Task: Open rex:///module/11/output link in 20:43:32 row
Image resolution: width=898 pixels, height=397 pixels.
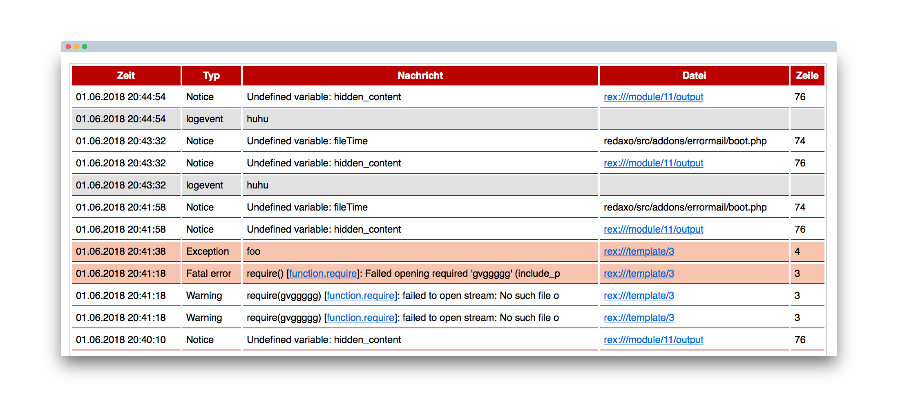Action: 653,163
